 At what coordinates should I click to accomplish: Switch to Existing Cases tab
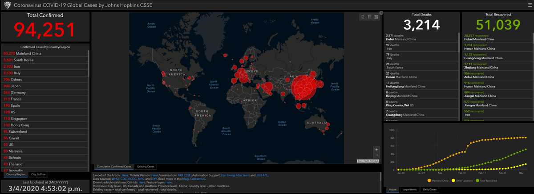[146, 166]
